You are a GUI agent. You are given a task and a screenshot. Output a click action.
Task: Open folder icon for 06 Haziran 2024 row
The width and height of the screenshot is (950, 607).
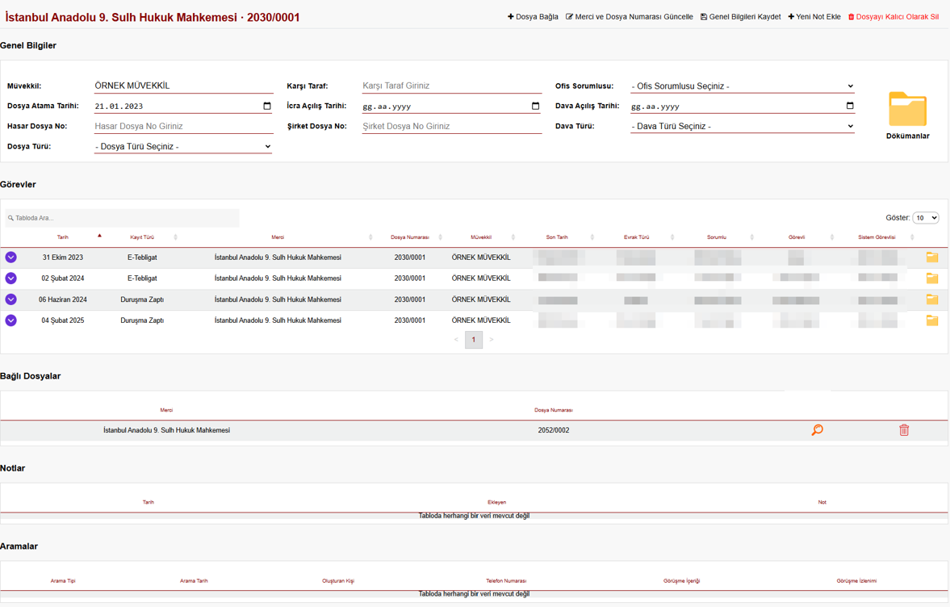click(931, 299)
